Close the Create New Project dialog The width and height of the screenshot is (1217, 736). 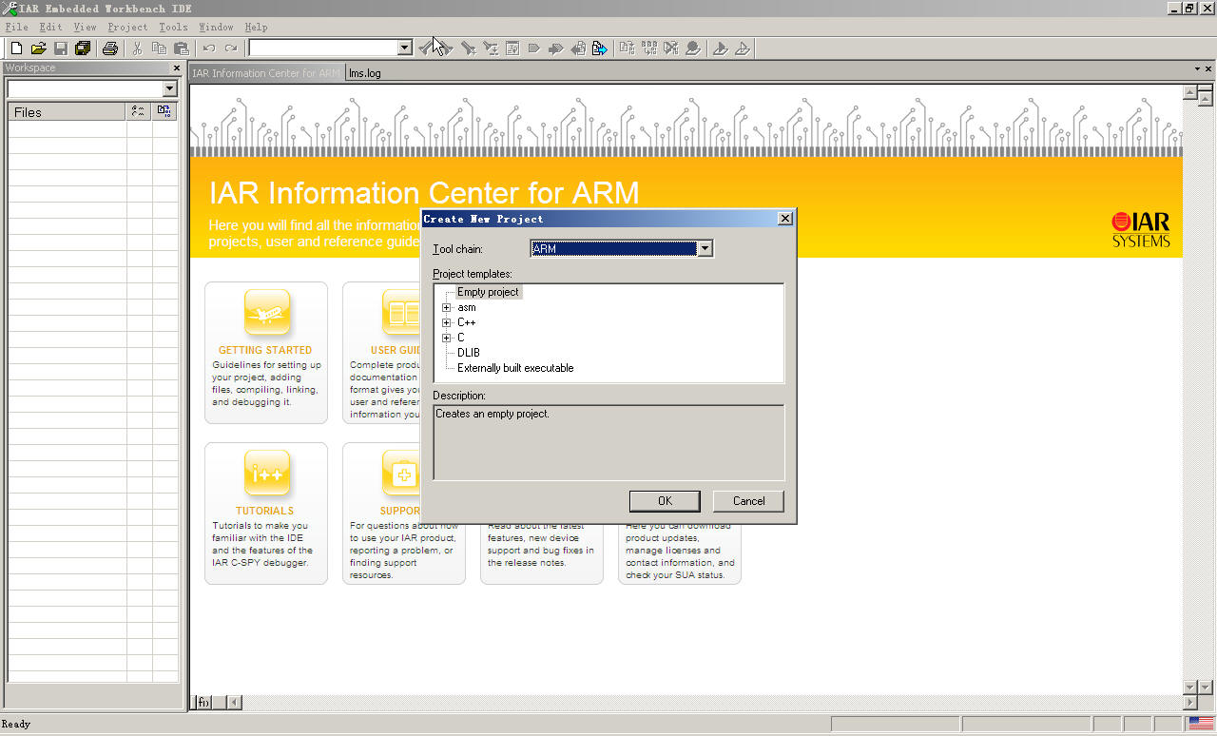point(784,219)
